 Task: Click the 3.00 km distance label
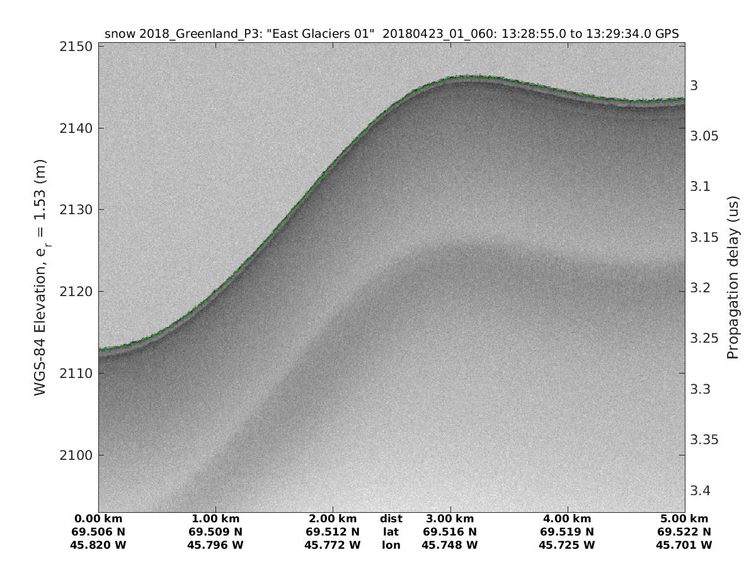pyautogui.click(x=450, y=519)
